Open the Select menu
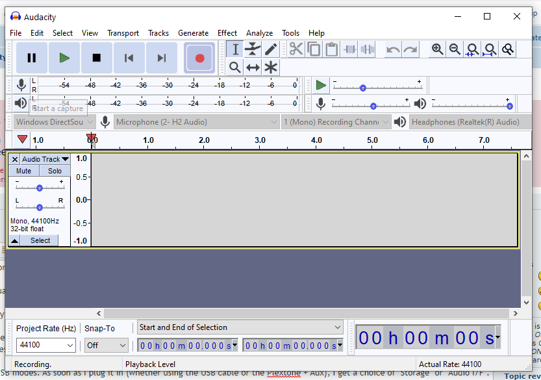This screenshot has height=380, width=541. pyautogui.click(x=62, y=33)
